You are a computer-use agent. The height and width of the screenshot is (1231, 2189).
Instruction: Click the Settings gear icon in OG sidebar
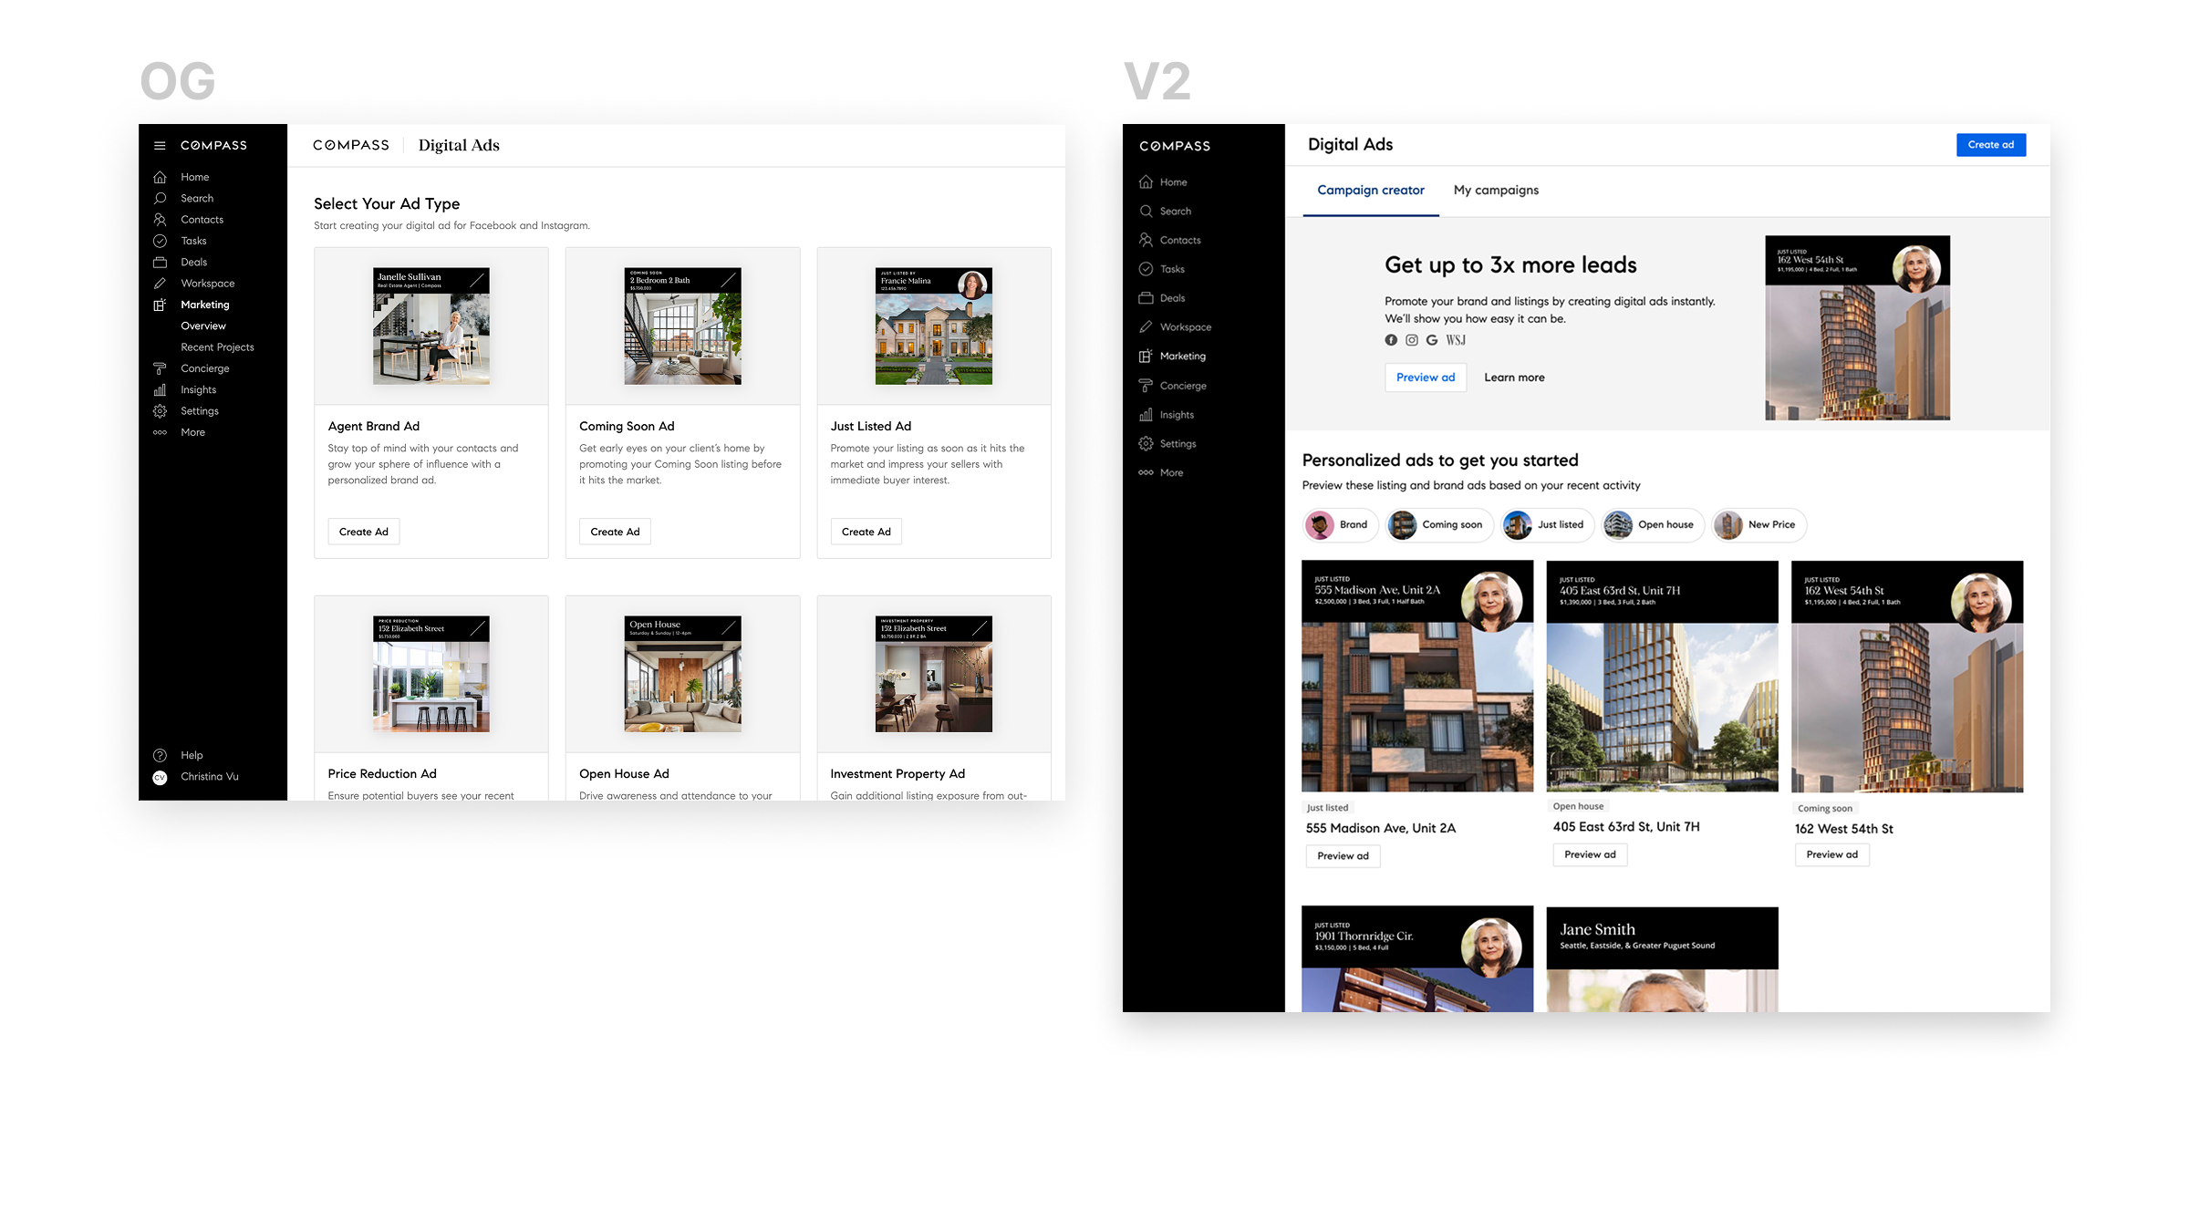[160, 411]
